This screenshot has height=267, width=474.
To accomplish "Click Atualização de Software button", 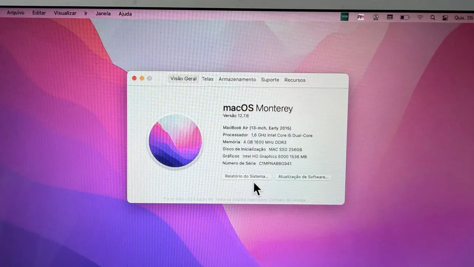I will click(303, 177).
